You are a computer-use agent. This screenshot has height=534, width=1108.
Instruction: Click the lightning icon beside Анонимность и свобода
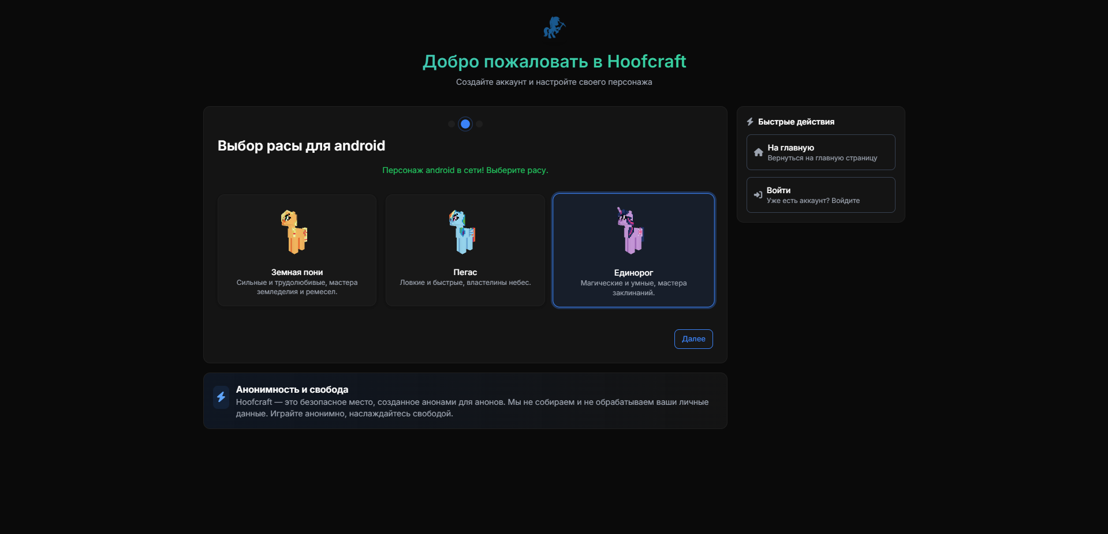click(221, 397)
